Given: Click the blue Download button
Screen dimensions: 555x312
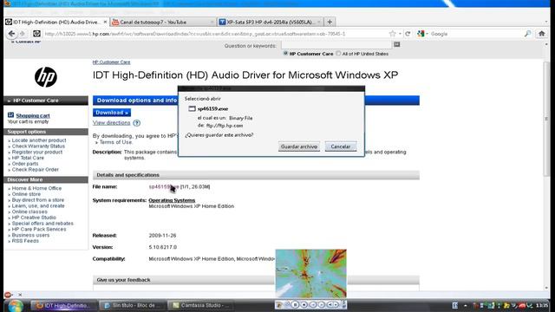Looking at the screenshot, I should [x=112, y=113].
